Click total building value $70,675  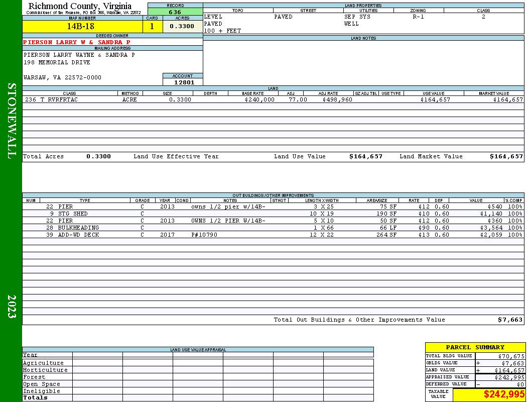(511, 356)
